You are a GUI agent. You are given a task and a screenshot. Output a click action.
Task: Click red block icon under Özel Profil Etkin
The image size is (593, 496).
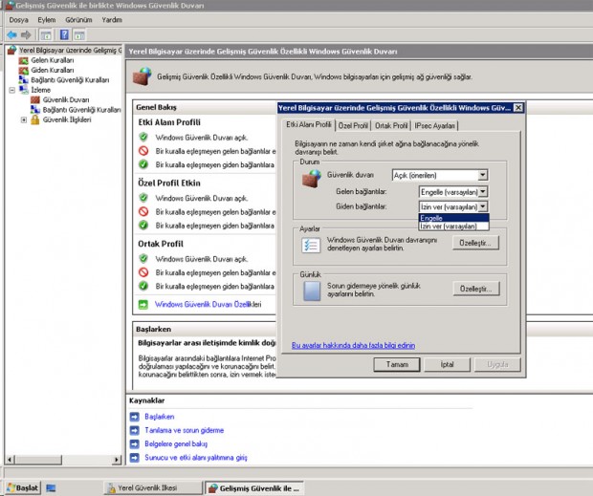[x=143, y=211]
